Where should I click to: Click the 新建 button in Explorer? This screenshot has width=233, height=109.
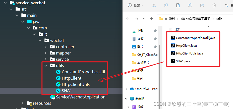pyautogui.click(x=135, y=5)
